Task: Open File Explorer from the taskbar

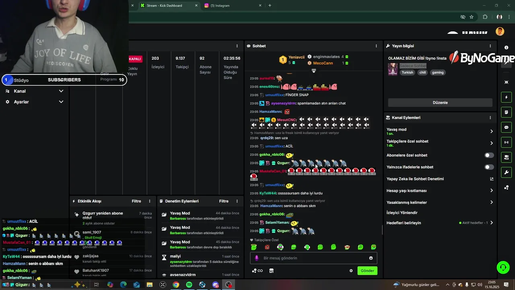Action: [149, 285]
